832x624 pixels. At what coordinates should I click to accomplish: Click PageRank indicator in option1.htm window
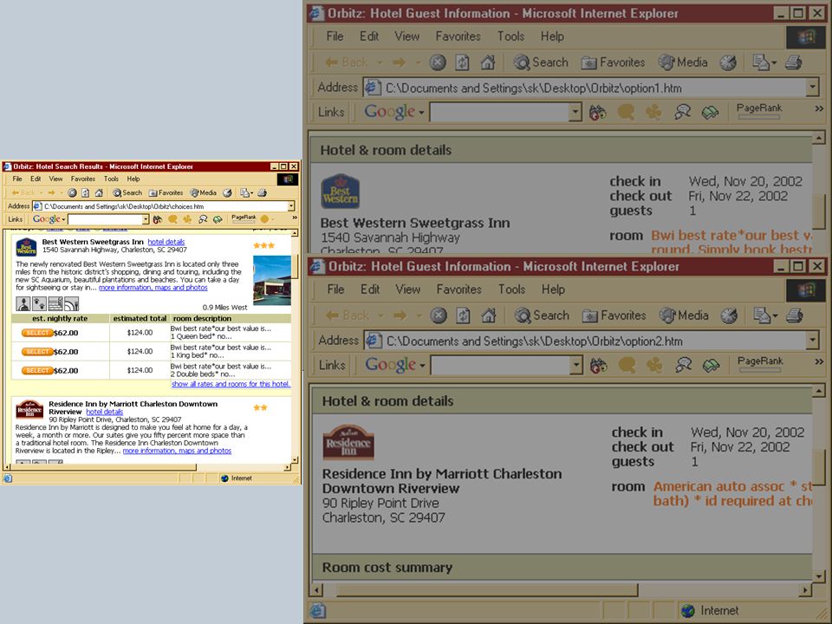click(x=759, y=111)
